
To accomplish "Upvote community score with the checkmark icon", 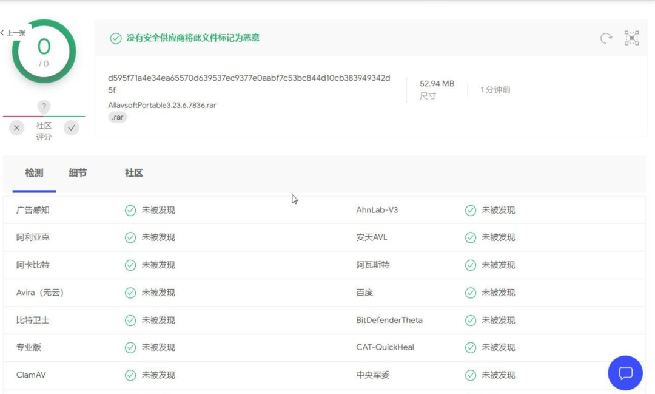I will coord(72,128).
